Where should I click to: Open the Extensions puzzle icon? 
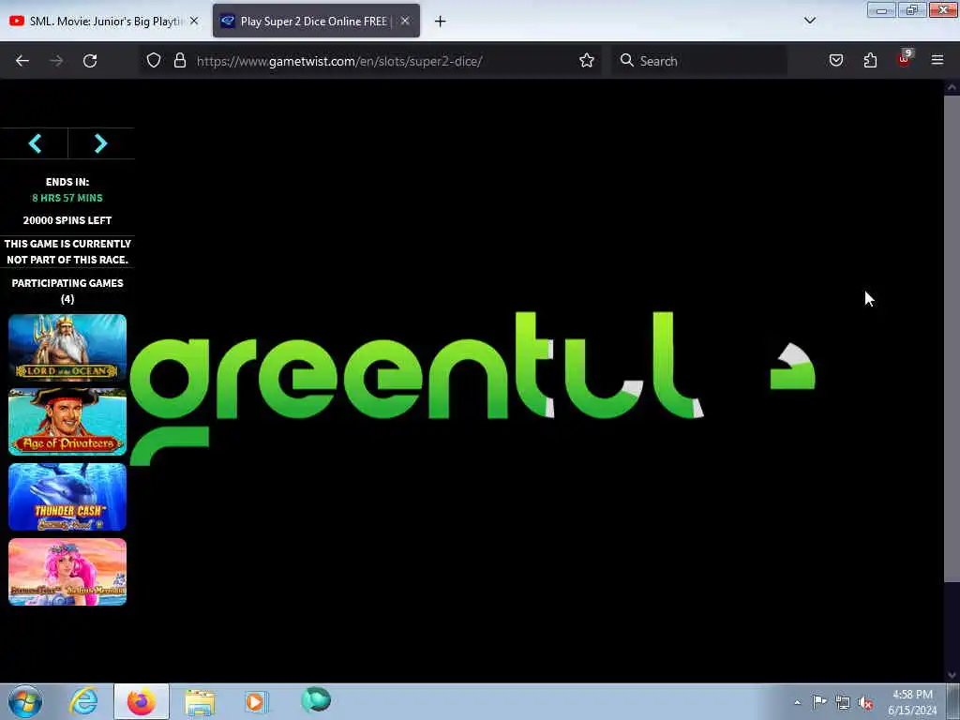(x=870, y=60)
